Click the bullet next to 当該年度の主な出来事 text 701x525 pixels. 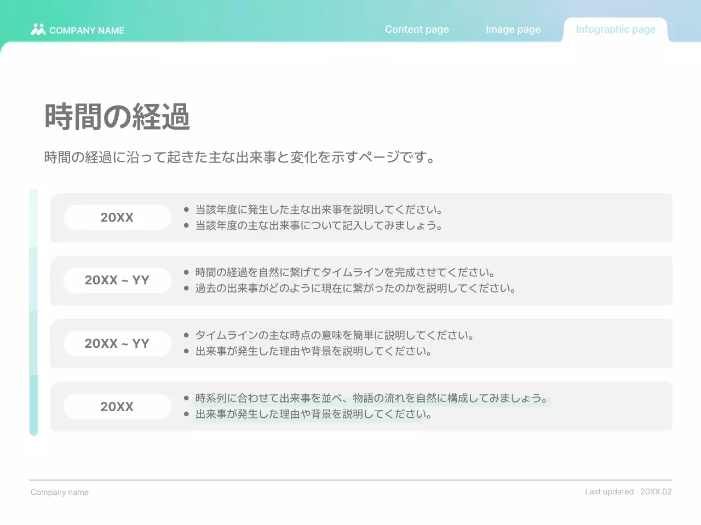[x=187, y=224]
